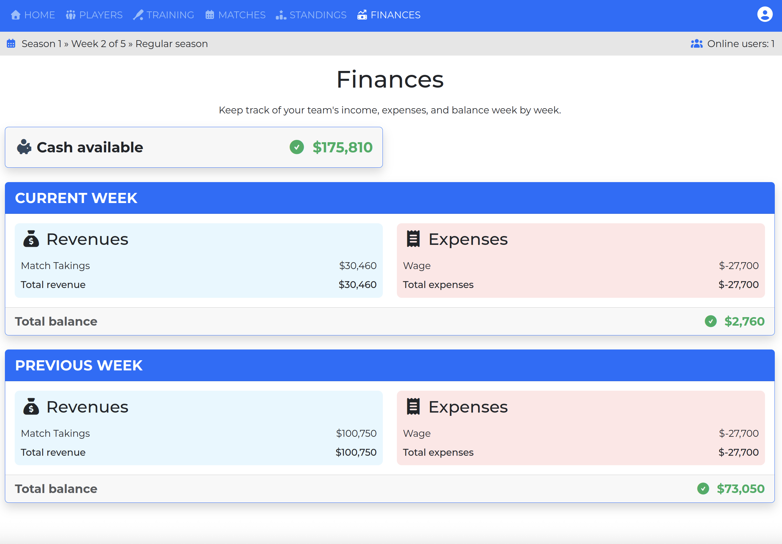Open the Players page
The height and width of the screenshot is (544, 782).
(94, 15)
